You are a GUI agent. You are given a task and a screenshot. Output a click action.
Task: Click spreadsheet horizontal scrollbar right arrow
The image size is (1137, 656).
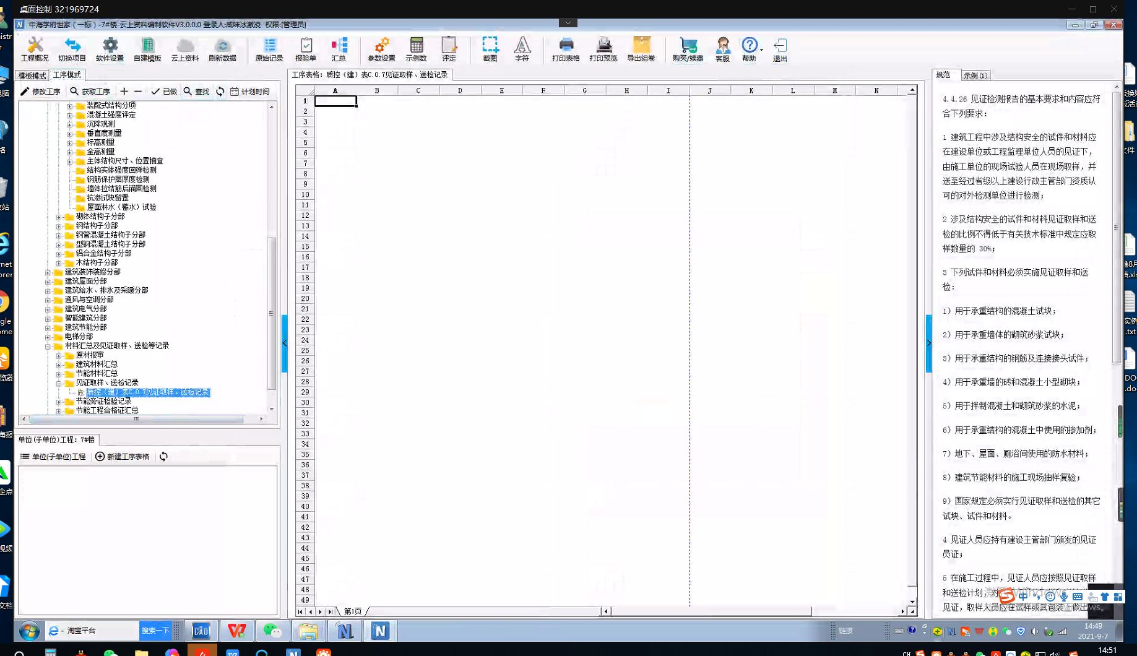coord(902,611)
